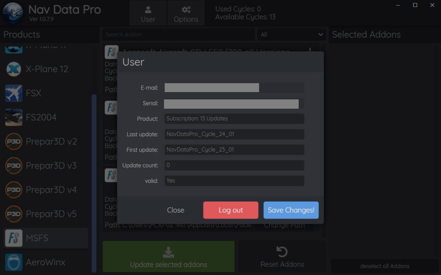441x275 pixels.
Task: Select the FS2004 product icon
Action: (14, 117)
